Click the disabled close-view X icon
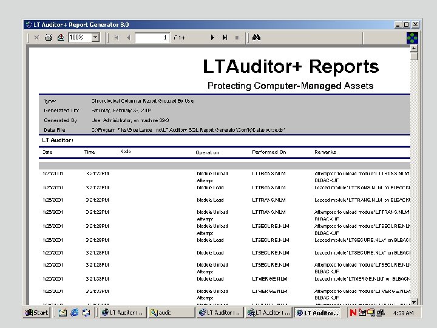Viewport: 437px width, 328px height. [36, 38]
